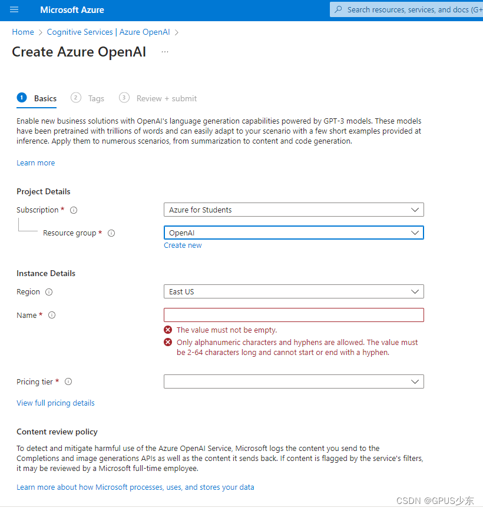Screen dimensions: 483x511
Task: Click the info icon next to Resource group
Action: 111,233
